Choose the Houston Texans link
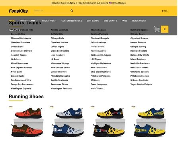The image size is (179, 143). pos(19,55)
